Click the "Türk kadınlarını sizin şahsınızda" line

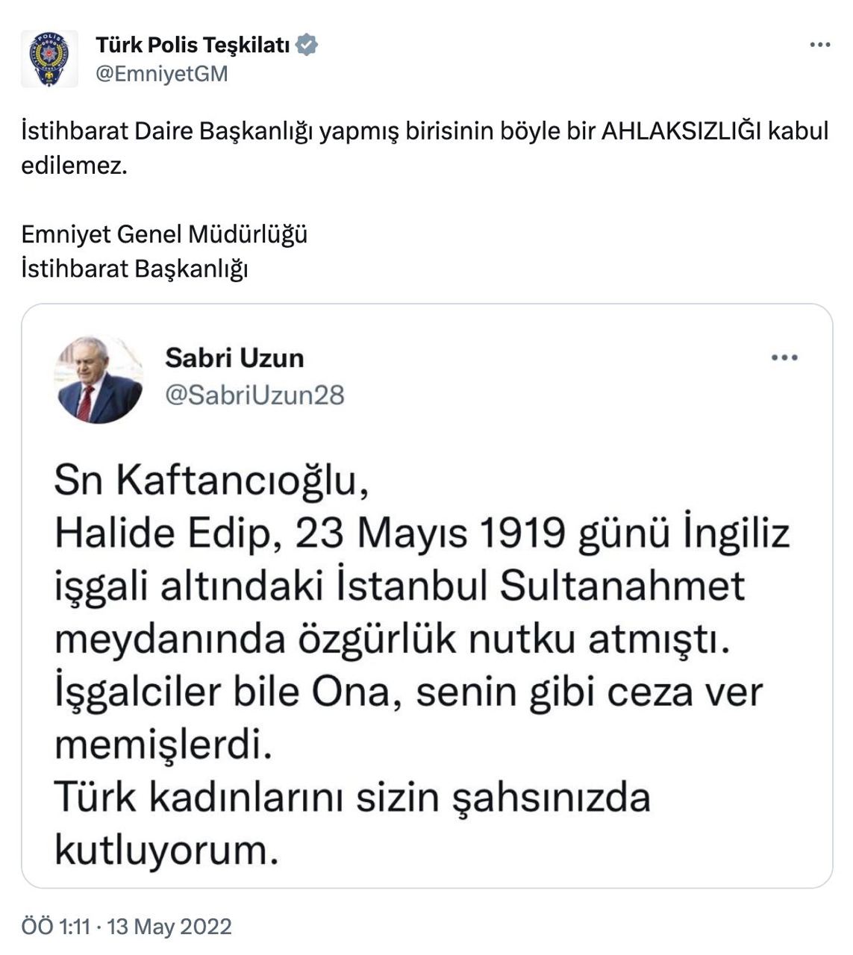[353, 798]
